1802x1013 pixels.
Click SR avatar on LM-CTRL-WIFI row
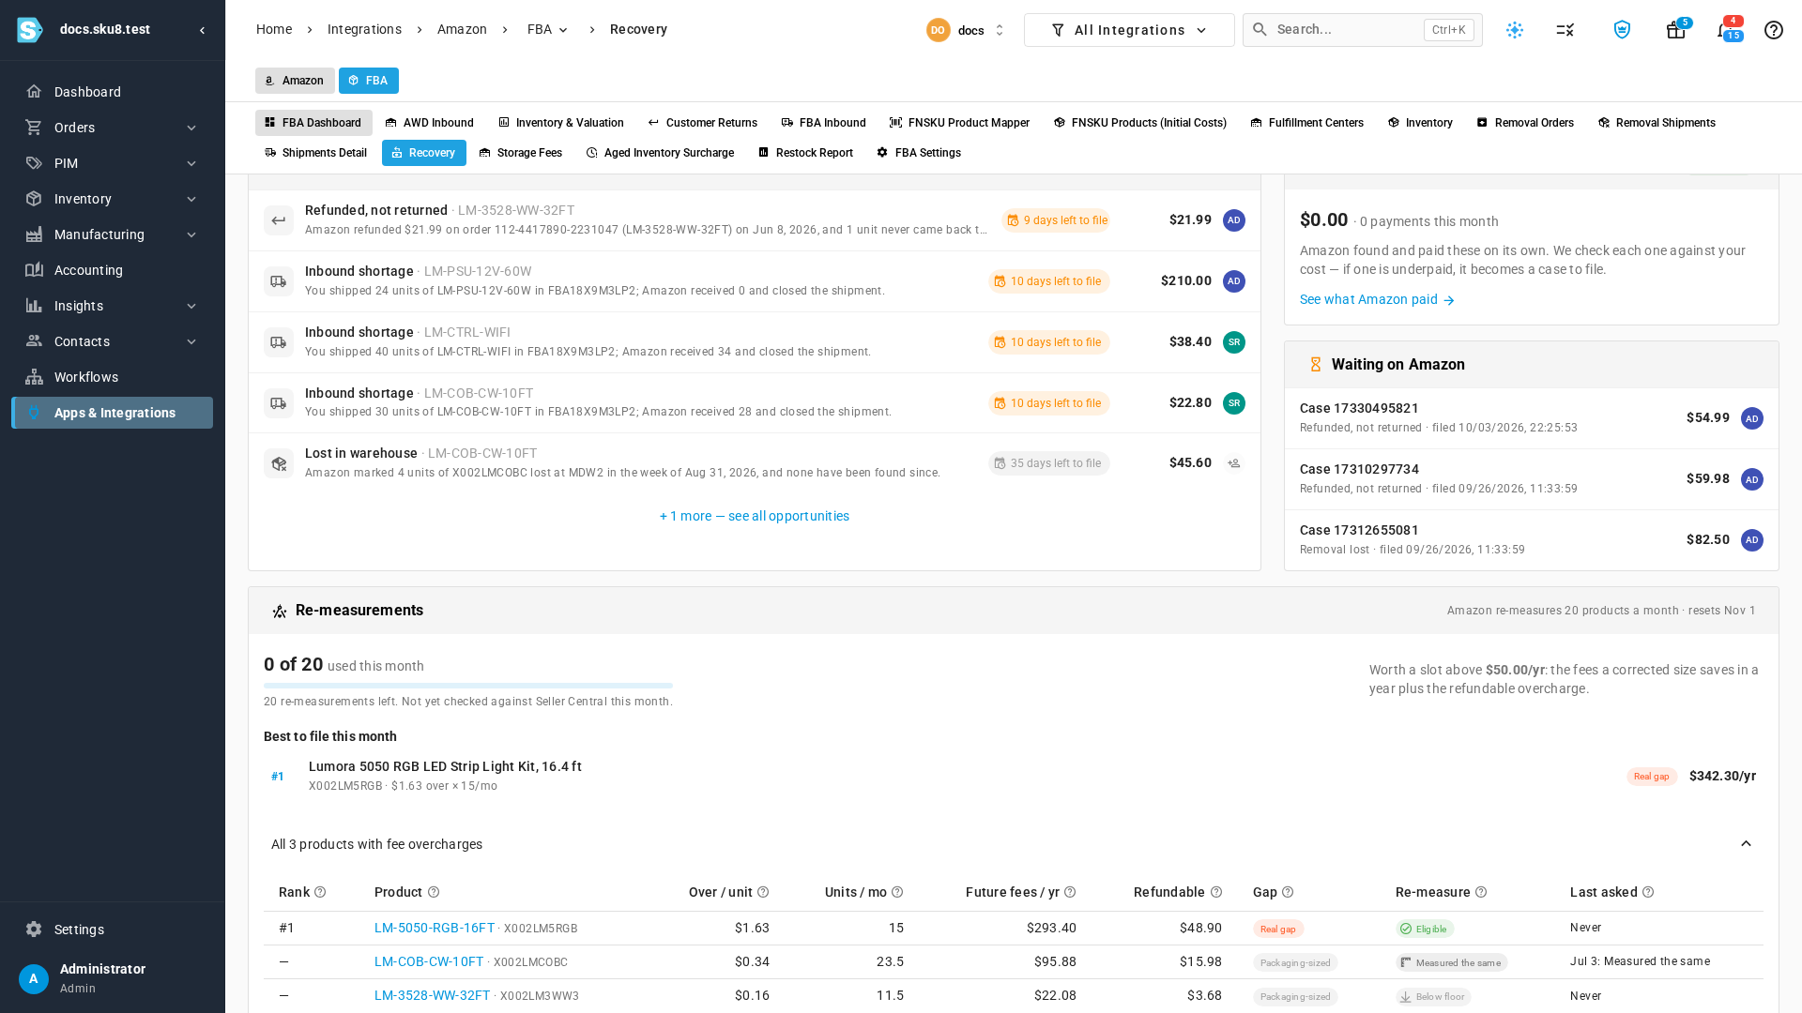(x=1234, y=342)
